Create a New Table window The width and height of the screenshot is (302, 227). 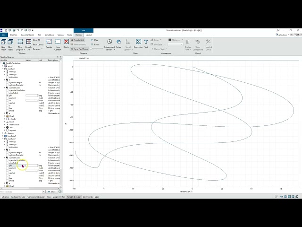[10, 44]
